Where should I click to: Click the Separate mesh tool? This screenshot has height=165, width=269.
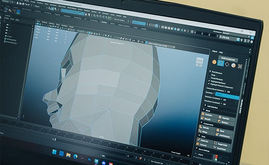pos(226,118)
